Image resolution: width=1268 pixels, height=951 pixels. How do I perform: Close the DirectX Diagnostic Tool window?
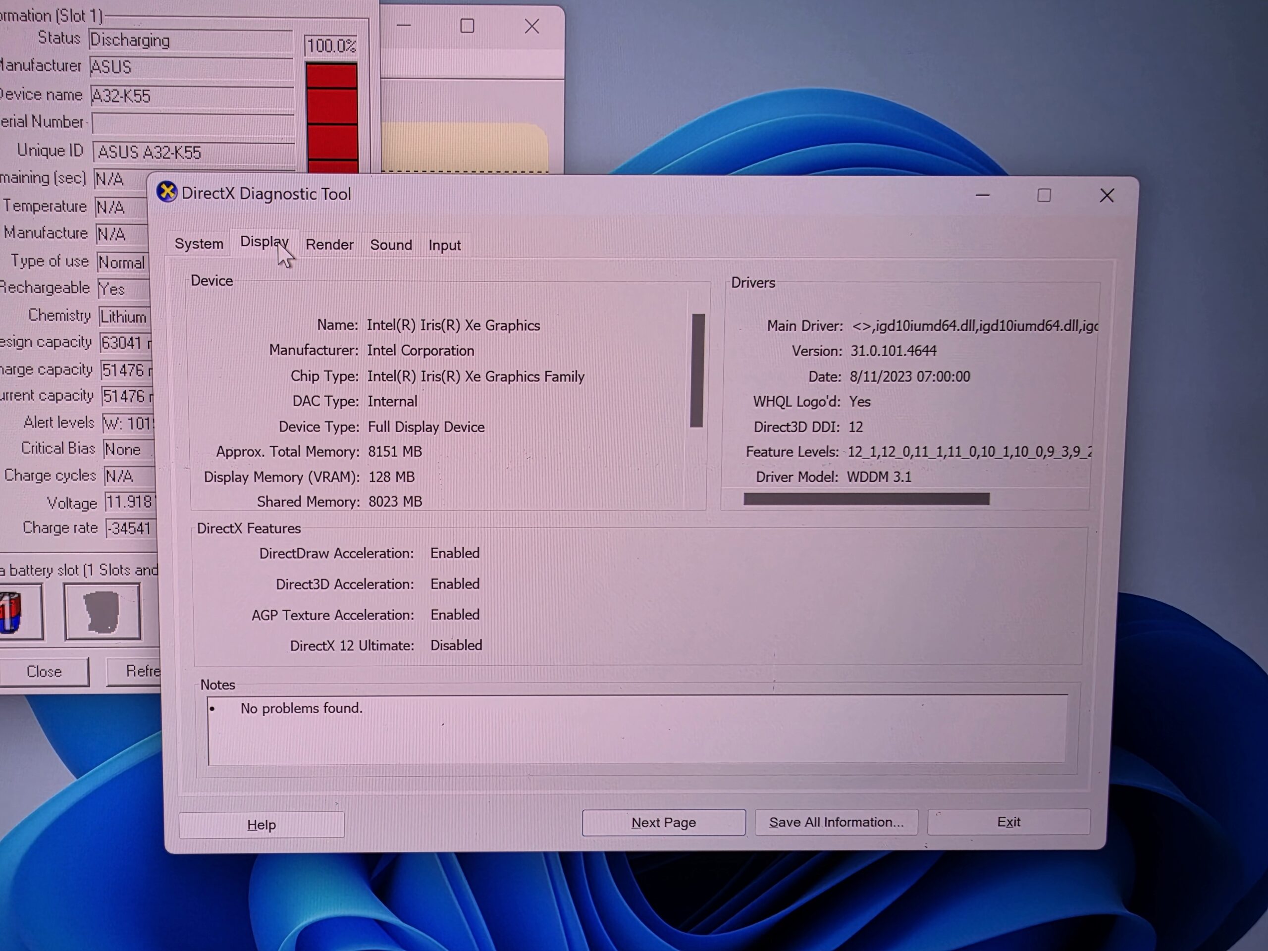click(1107, 196)
